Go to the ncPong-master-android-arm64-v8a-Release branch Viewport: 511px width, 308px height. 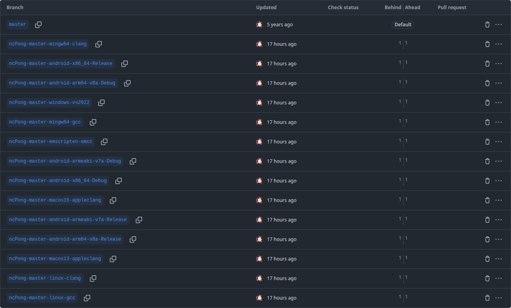65,239
